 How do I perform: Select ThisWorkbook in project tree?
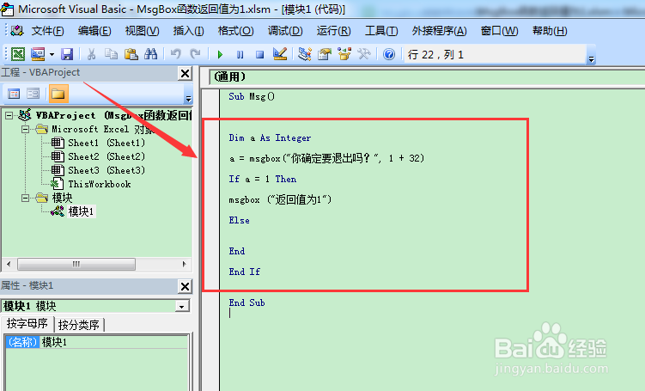(x=99, y=184)
